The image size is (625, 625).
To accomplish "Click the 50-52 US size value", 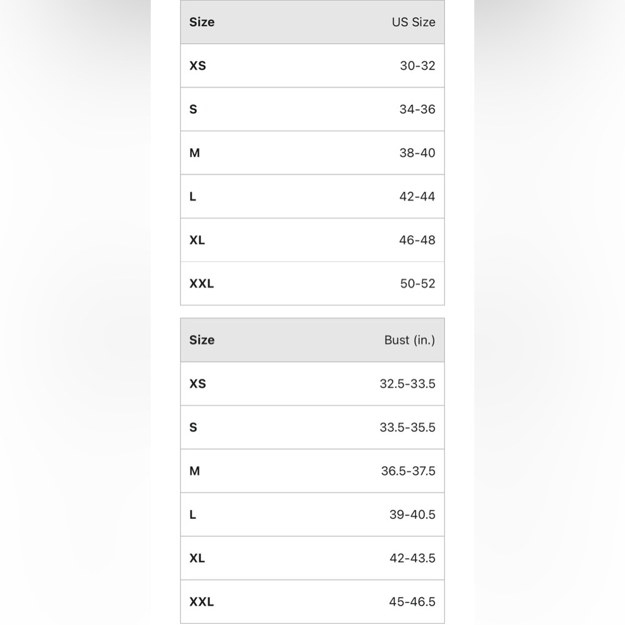I will pos(417,283).
